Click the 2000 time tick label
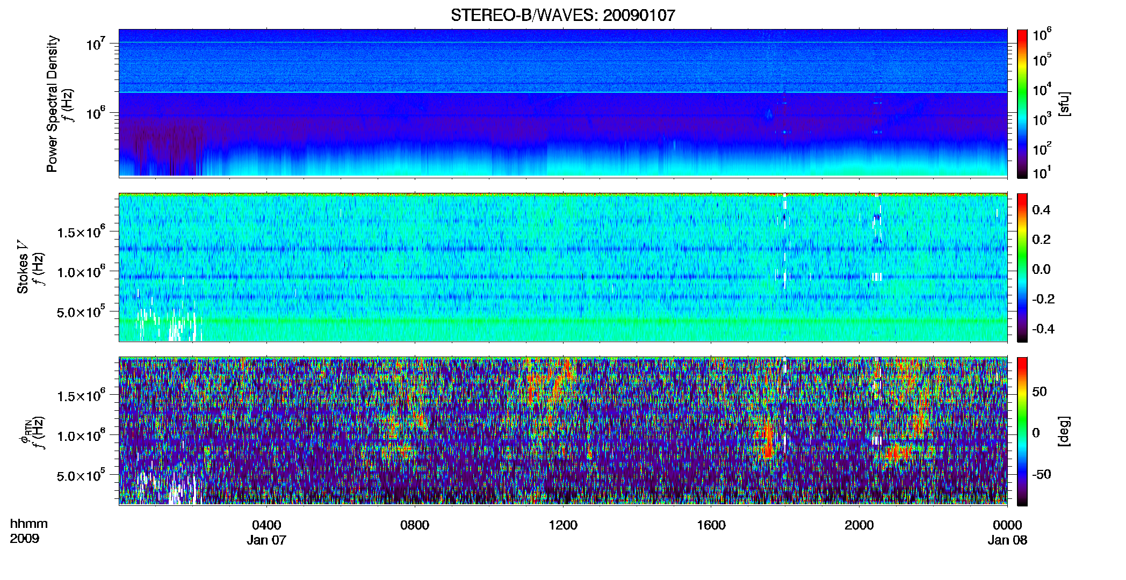This screenshot has width=1126, height=580. [859, 525]
